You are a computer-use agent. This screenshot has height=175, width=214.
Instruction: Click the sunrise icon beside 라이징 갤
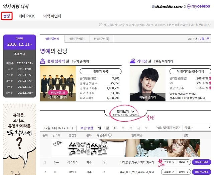point(133,61)
